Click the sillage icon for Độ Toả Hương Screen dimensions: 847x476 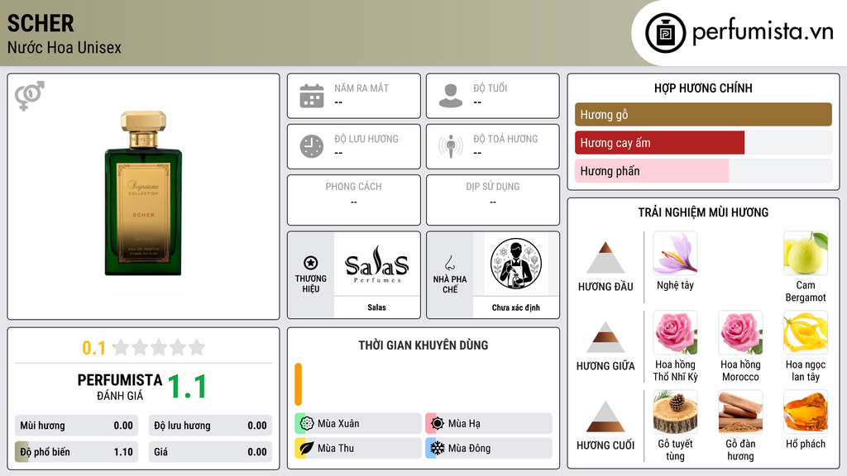[x=451, y=146]
